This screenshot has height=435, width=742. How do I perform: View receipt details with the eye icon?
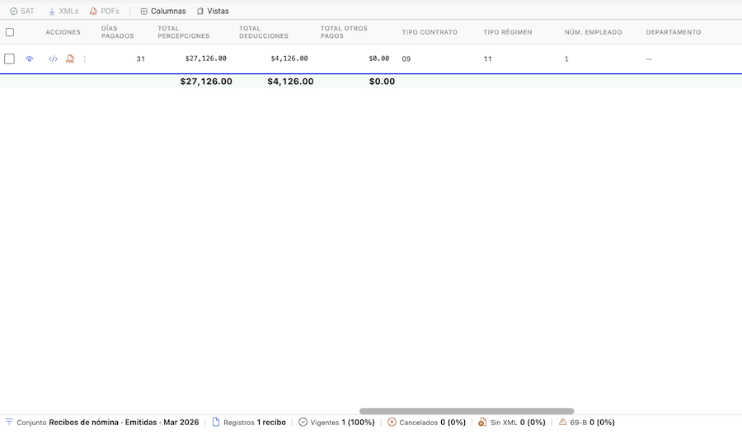point(30,59)
